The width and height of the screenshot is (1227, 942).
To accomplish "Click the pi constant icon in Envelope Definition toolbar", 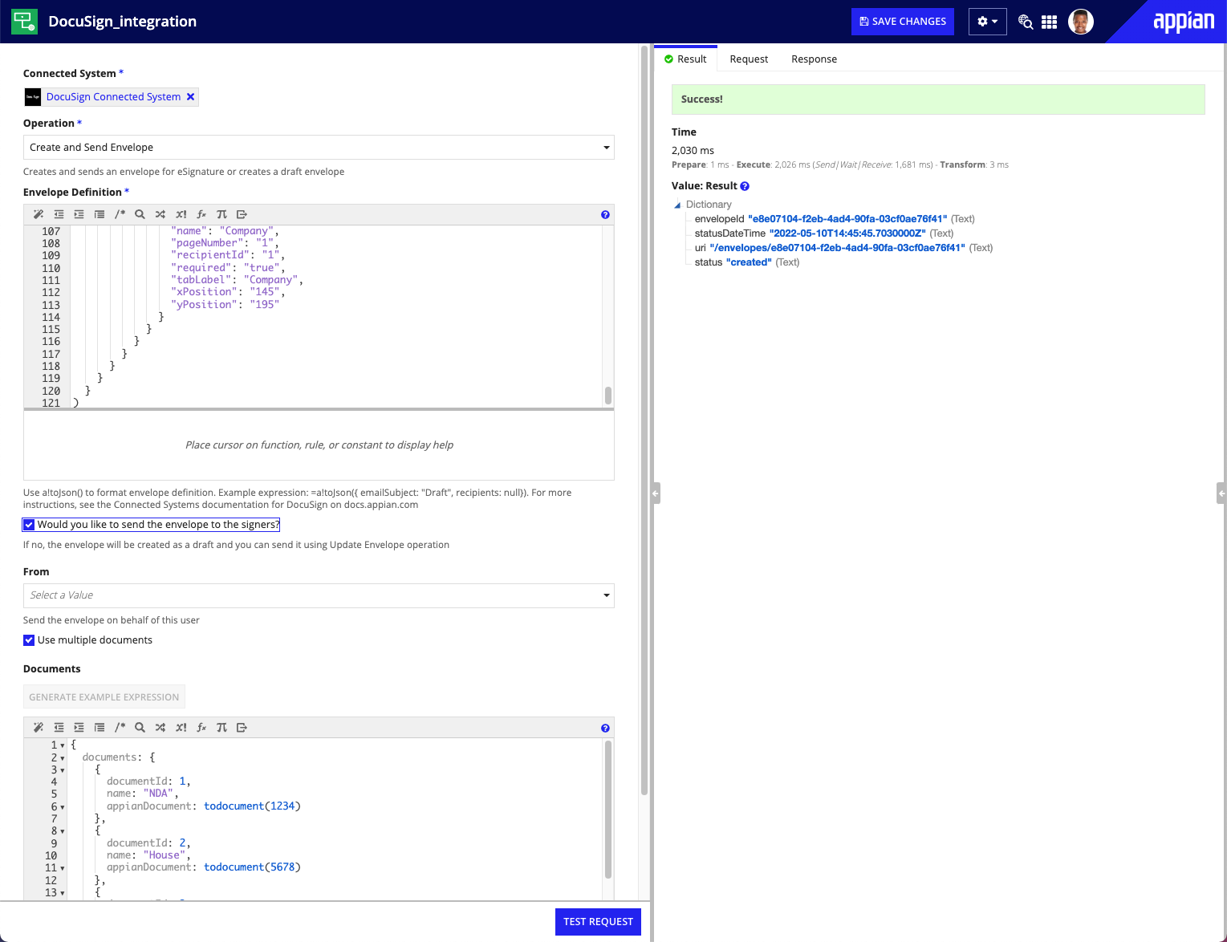I will pos(221,214).
